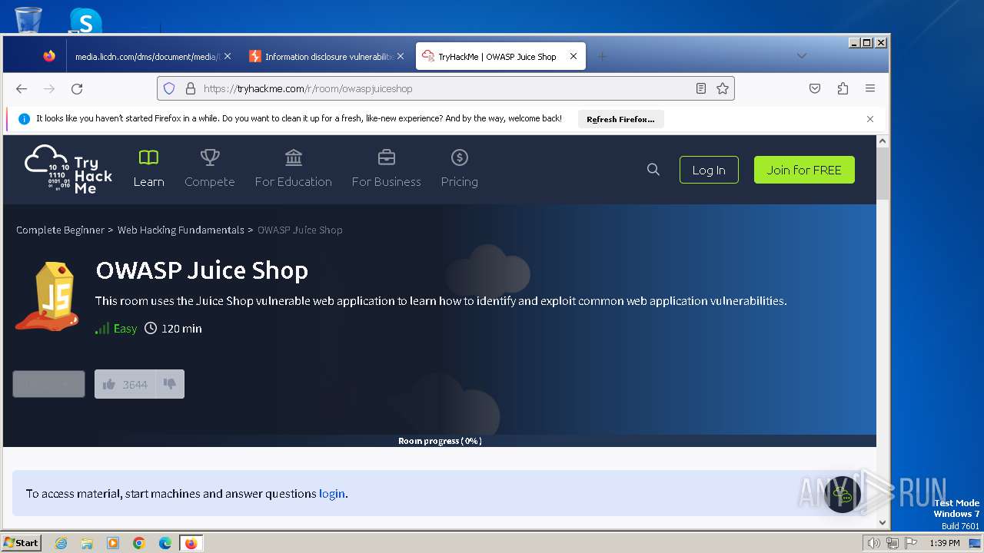Click the Firefox View icon in tab bar
This screenshot has width=984, height=553.
click(x=49, y=56)
